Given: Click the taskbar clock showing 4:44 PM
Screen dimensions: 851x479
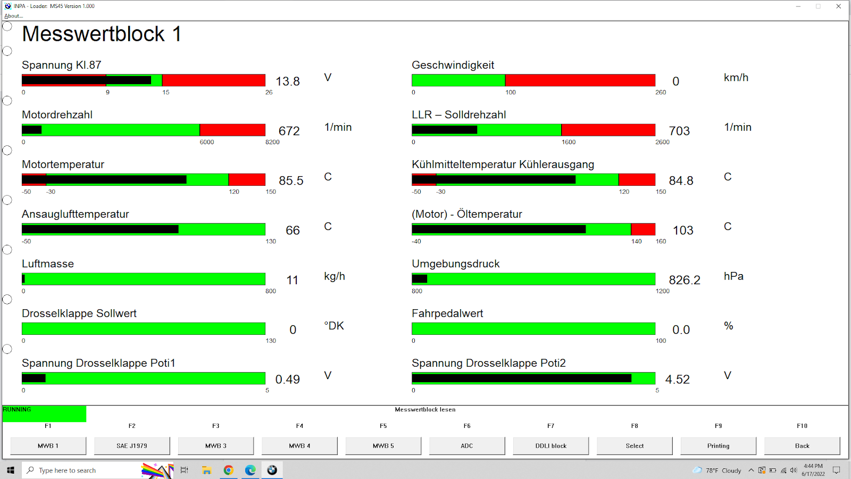Looking at the screenshot, I should point(813,470).
